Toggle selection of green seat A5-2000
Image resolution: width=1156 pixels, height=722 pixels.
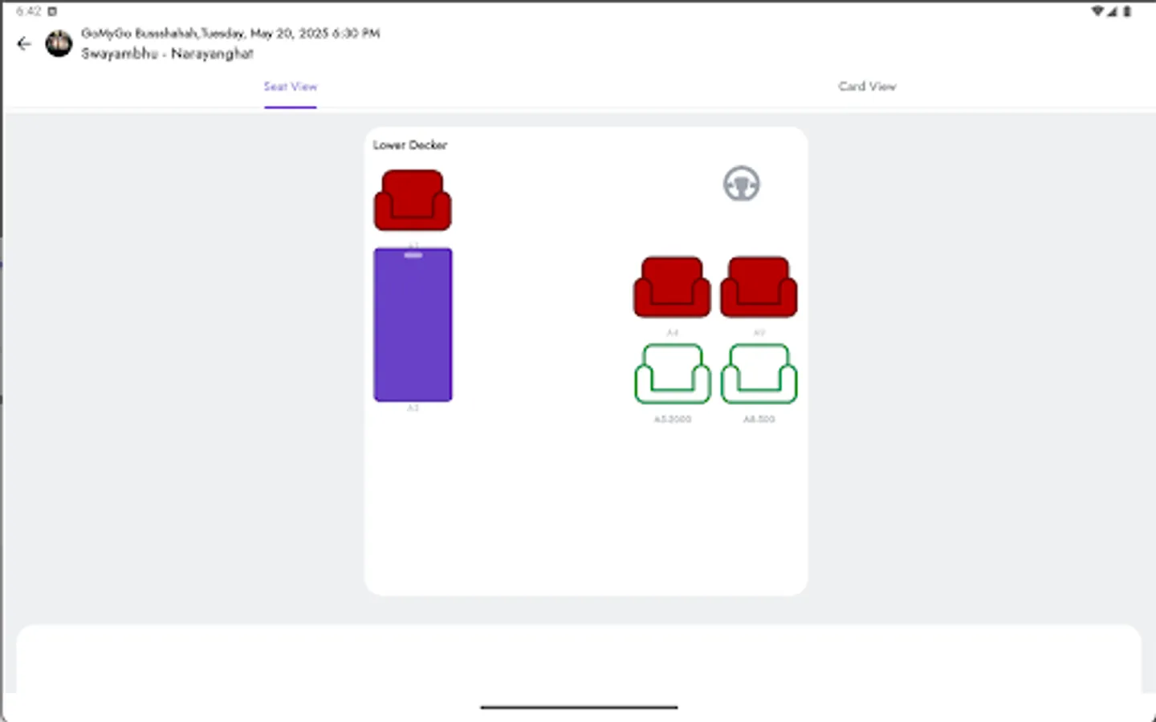click(671, 375)
